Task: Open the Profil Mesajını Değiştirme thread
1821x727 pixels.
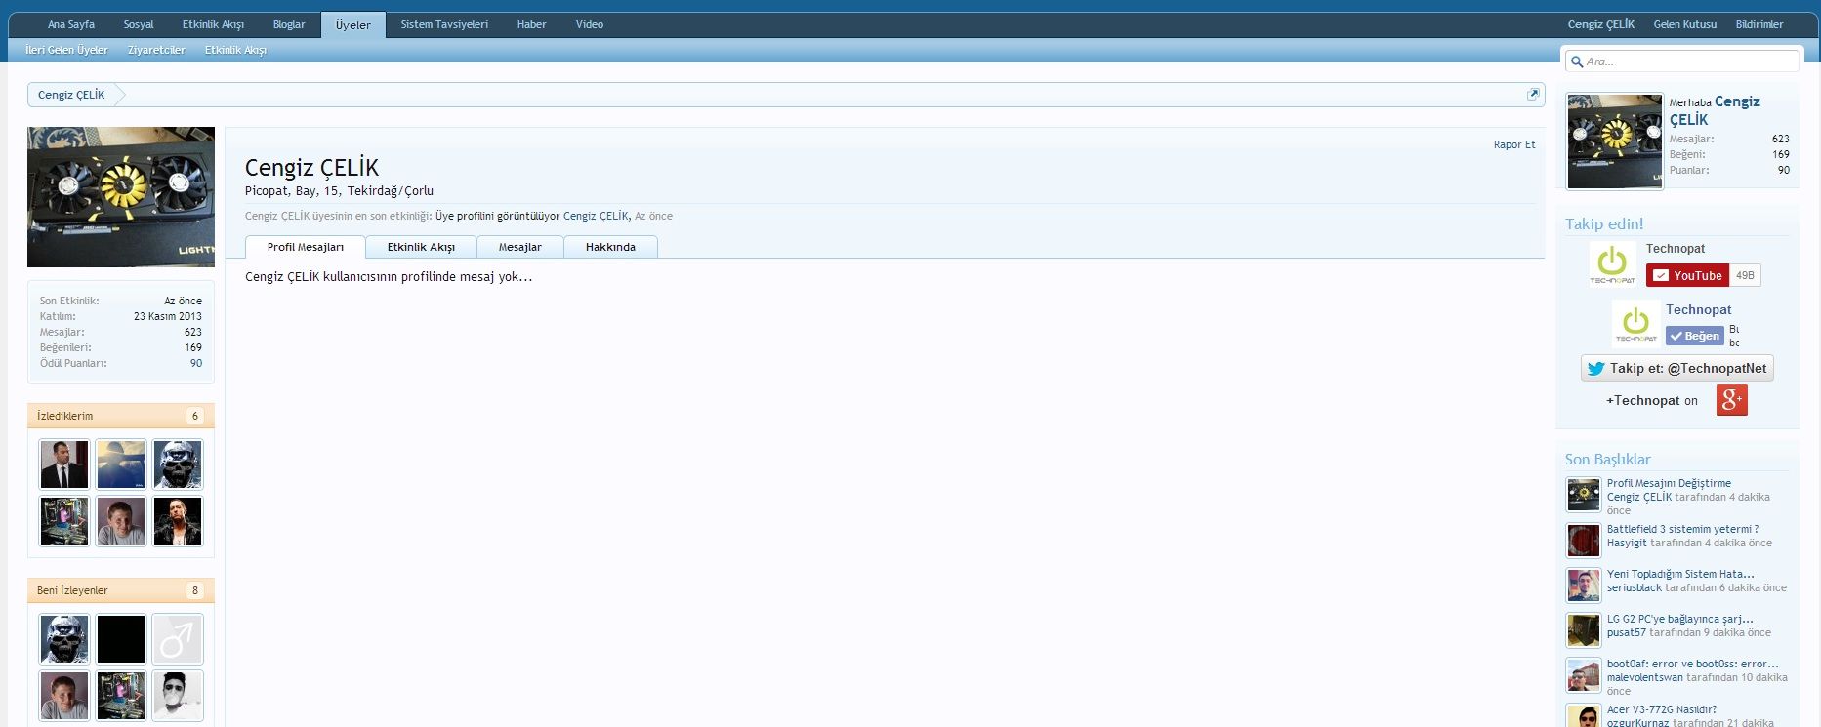Action: pos(1669,483)
